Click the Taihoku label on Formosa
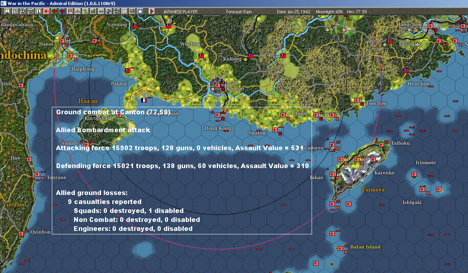Image resolution: width=468 pixels, height=273 pixels. click(401, 143)
